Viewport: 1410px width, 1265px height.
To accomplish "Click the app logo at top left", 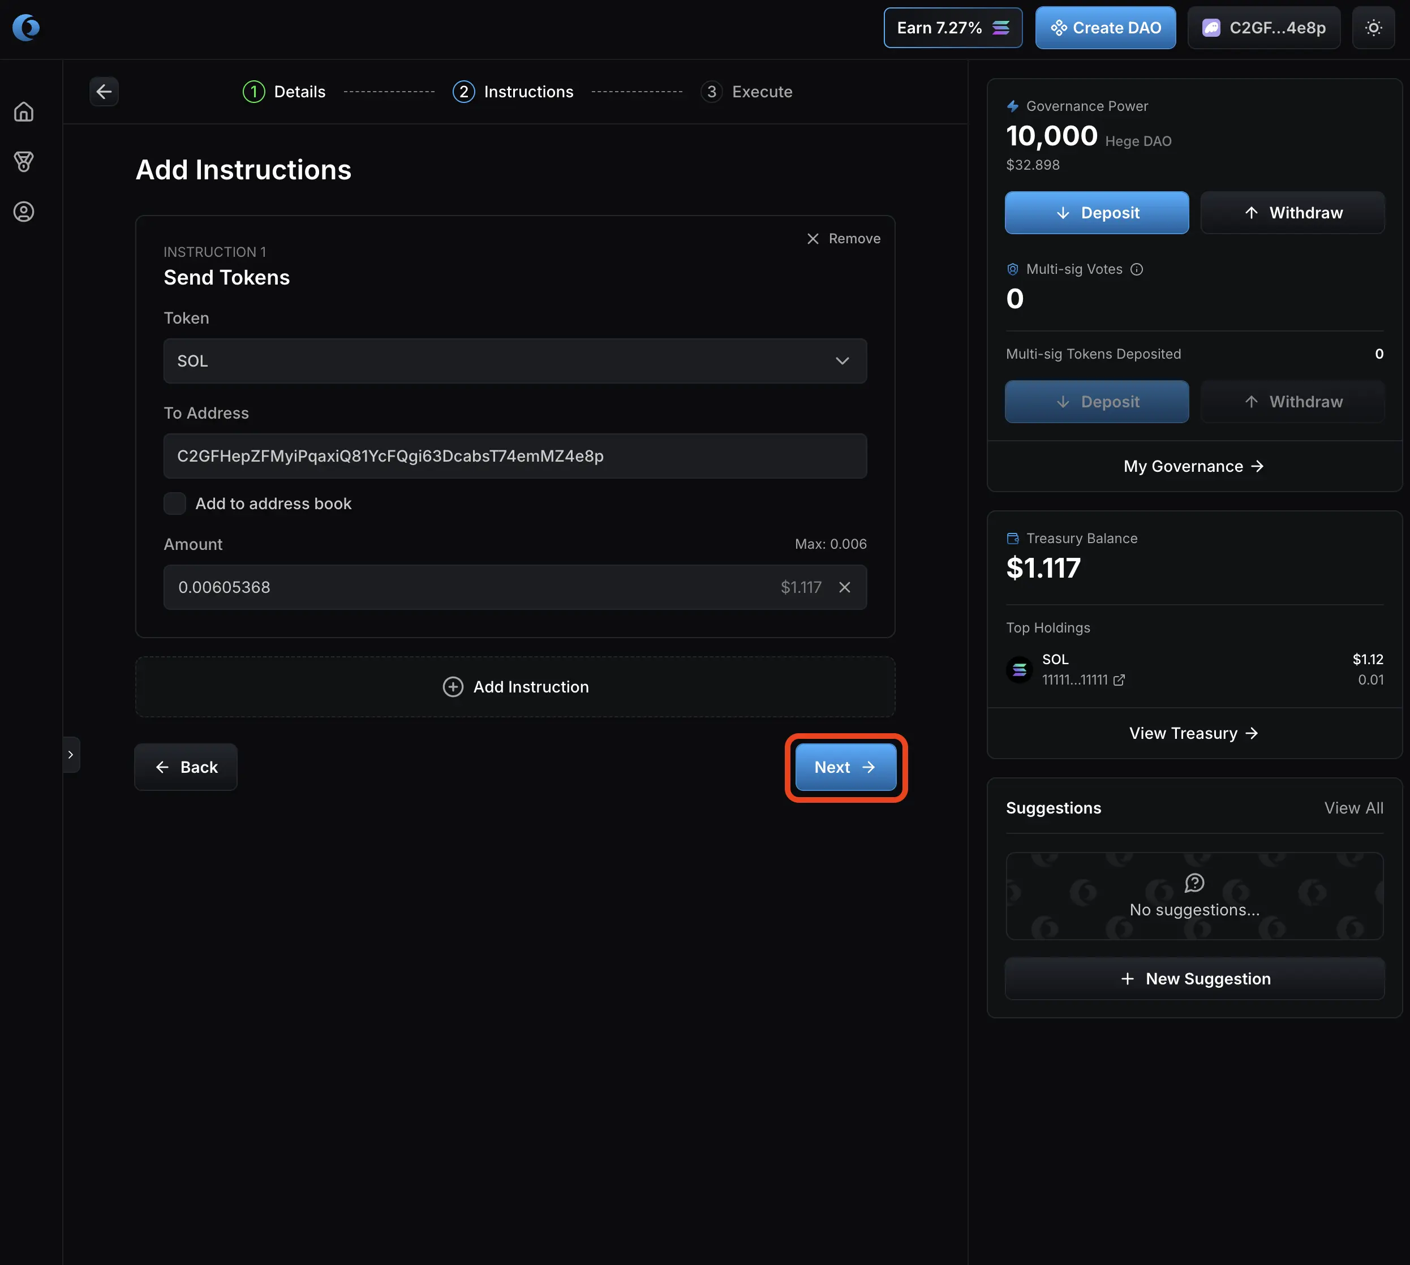I will point(27,28).
